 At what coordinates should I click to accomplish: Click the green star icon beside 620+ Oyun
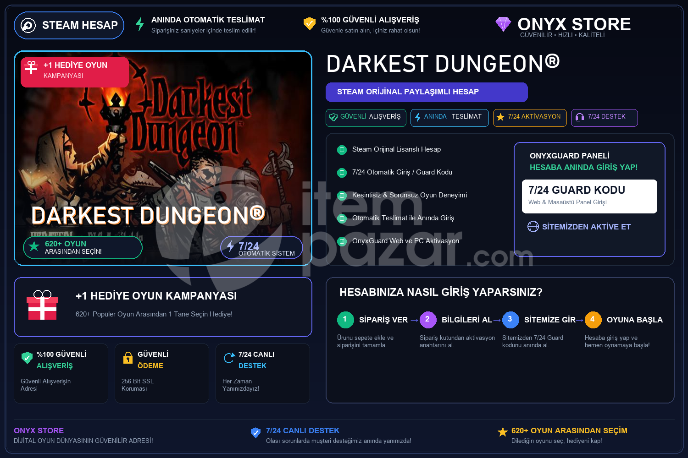(x=34, y=246)
